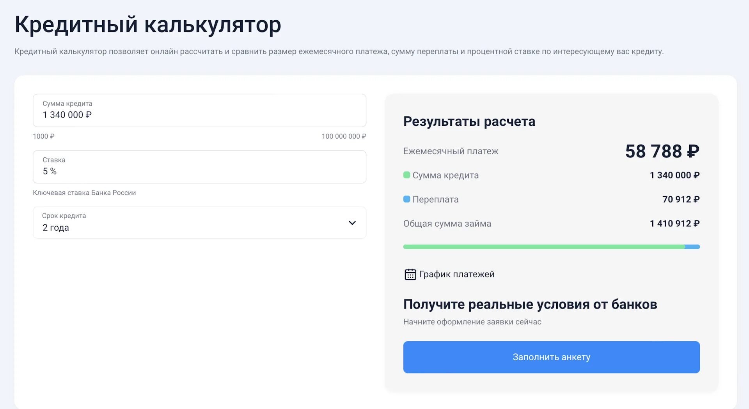This screenshot has height=409, width=749.
Task: Click the Заполнить анкету button
Action: pos(551,357)
